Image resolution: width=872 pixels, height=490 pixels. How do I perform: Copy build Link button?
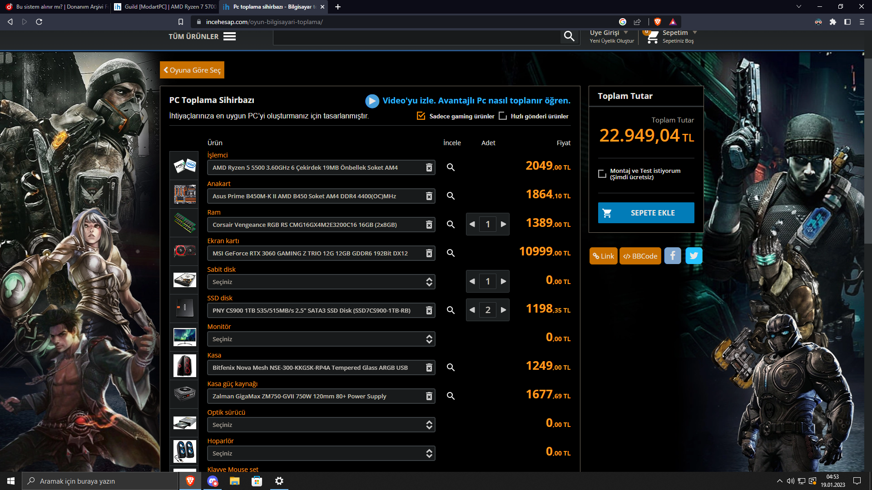[604, 256]
